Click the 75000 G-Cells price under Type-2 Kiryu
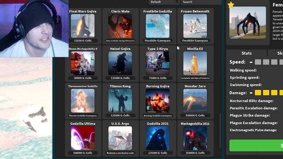Screen dimensions: 283x159 pos(157,78)
